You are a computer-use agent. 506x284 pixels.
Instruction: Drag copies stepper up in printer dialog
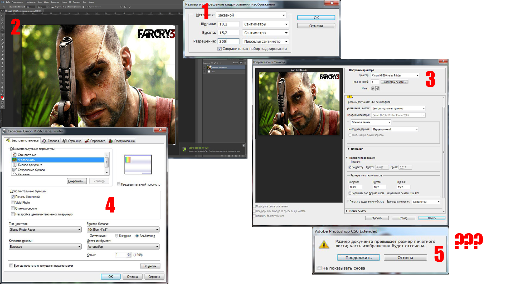pyautogui.click(x=129, y=253)
